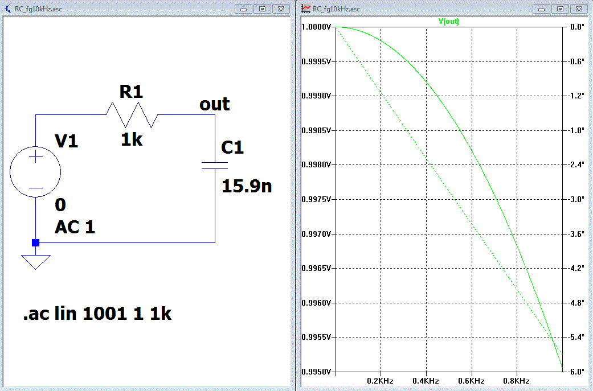This screenshot has height=391, width=593.
Task: Select the V(out) trace label
Action: pyautogui.click(x=448, y=21)
